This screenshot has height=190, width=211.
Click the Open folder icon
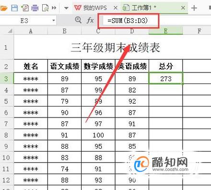(3, 8)
